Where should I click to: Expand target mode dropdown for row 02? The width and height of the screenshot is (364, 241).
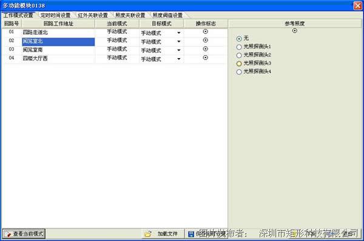179,42
